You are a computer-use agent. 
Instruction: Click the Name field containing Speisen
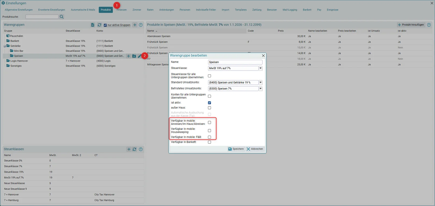coord(235,62)
